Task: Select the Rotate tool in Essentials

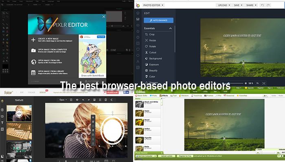Action: 152,47
